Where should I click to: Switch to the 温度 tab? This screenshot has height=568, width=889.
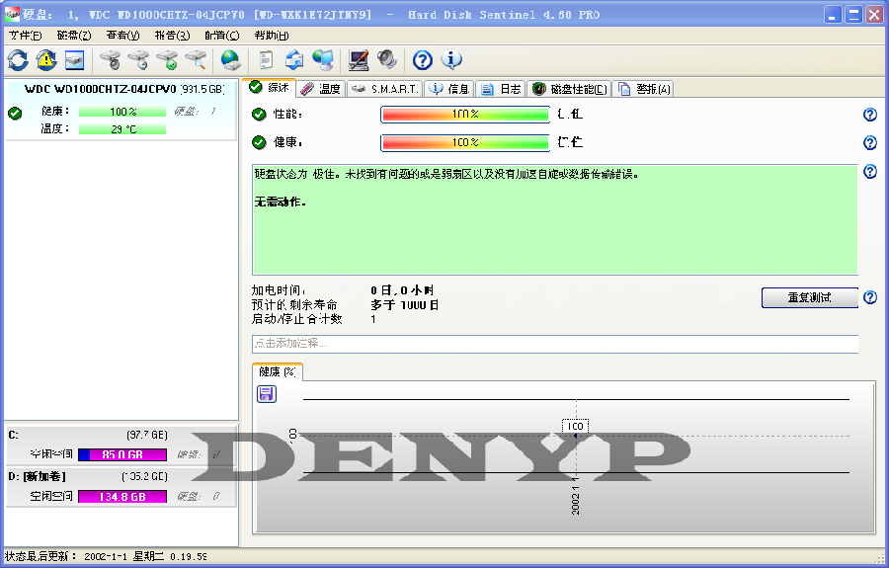(320, 89)
